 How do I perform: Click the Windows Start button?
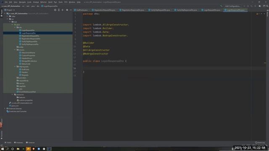(x=3, y=149)
